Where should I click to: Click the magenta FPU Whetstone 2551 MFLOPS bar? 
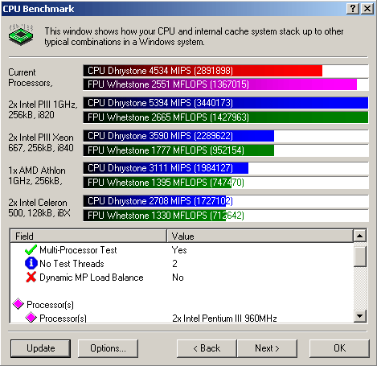[220, 84]
